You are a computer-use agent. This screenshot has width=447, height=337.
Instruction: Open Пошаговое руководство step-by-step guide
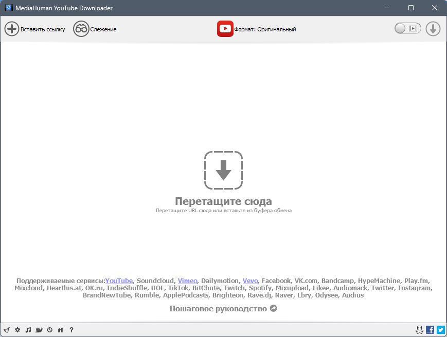219,309
